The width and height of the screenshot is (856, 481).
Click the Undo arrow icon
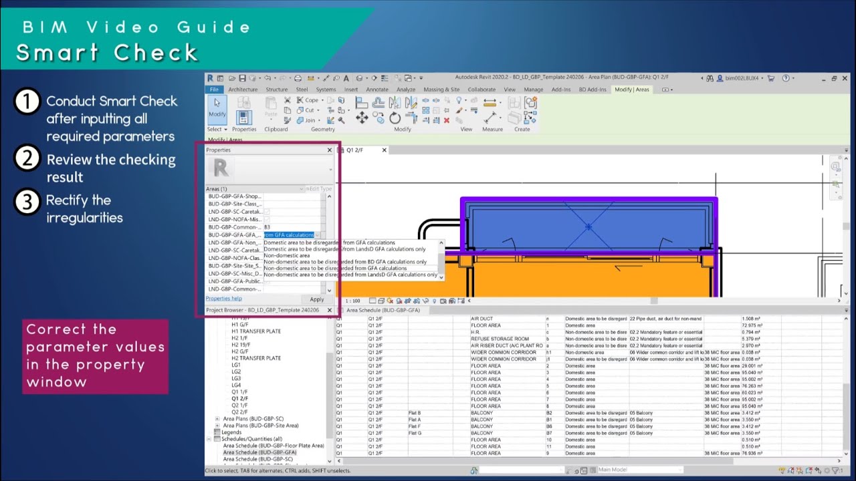pos(267,78)
